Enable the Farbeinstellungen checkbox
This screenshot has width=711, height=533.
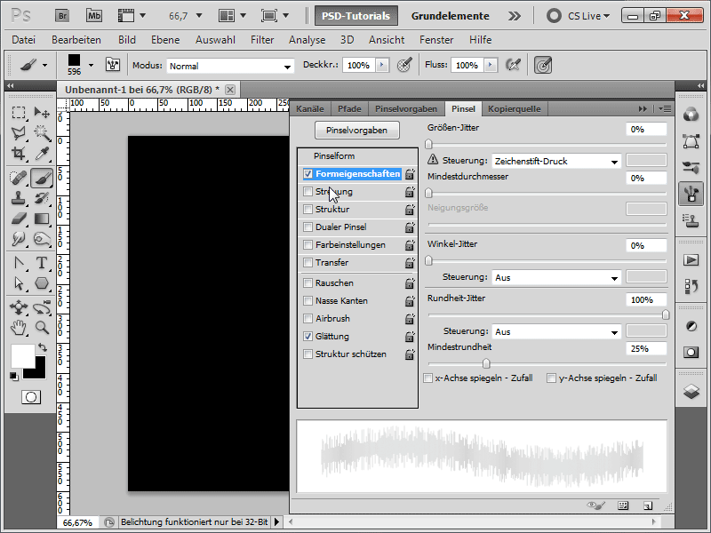[308, 245]
